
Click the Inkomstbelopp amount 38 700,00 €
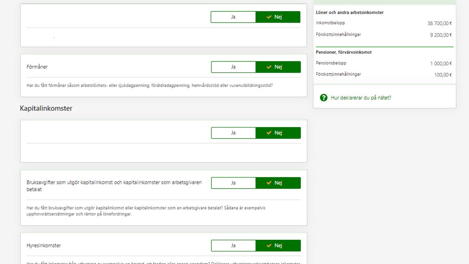point(439,23)
